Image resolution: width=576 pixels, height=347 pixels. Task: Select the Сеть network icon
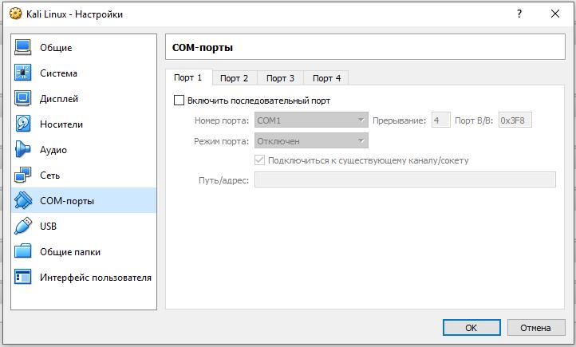23,175
